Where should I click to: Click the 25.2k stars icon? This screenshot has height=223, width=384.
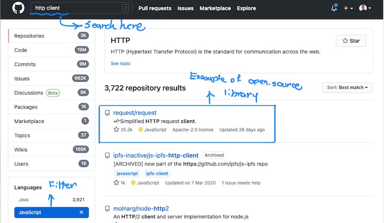click(x=116, y=130)
